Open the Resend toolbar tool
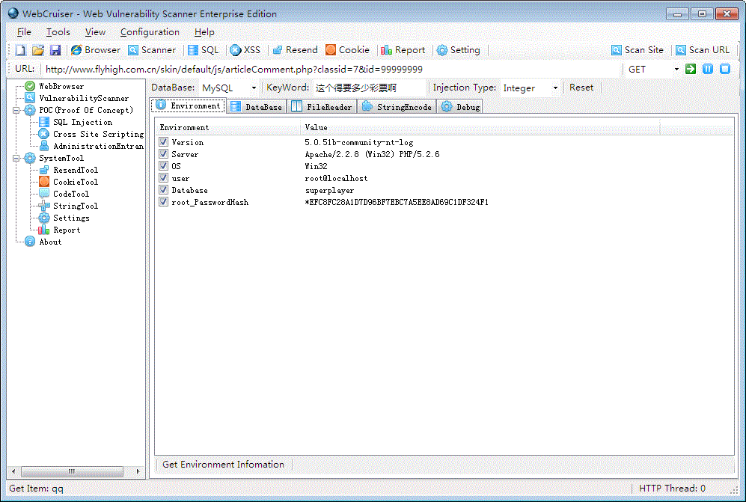The image size is (746, 502). (295, 50)
